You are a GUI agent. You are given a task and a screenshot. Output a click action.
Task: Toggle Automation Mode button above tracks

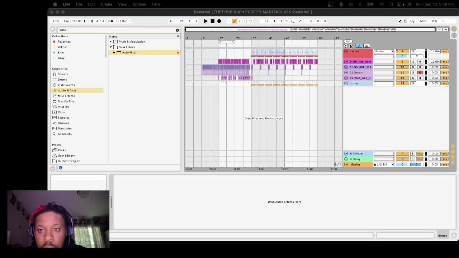pyautogui.click(x=359, y=46)
